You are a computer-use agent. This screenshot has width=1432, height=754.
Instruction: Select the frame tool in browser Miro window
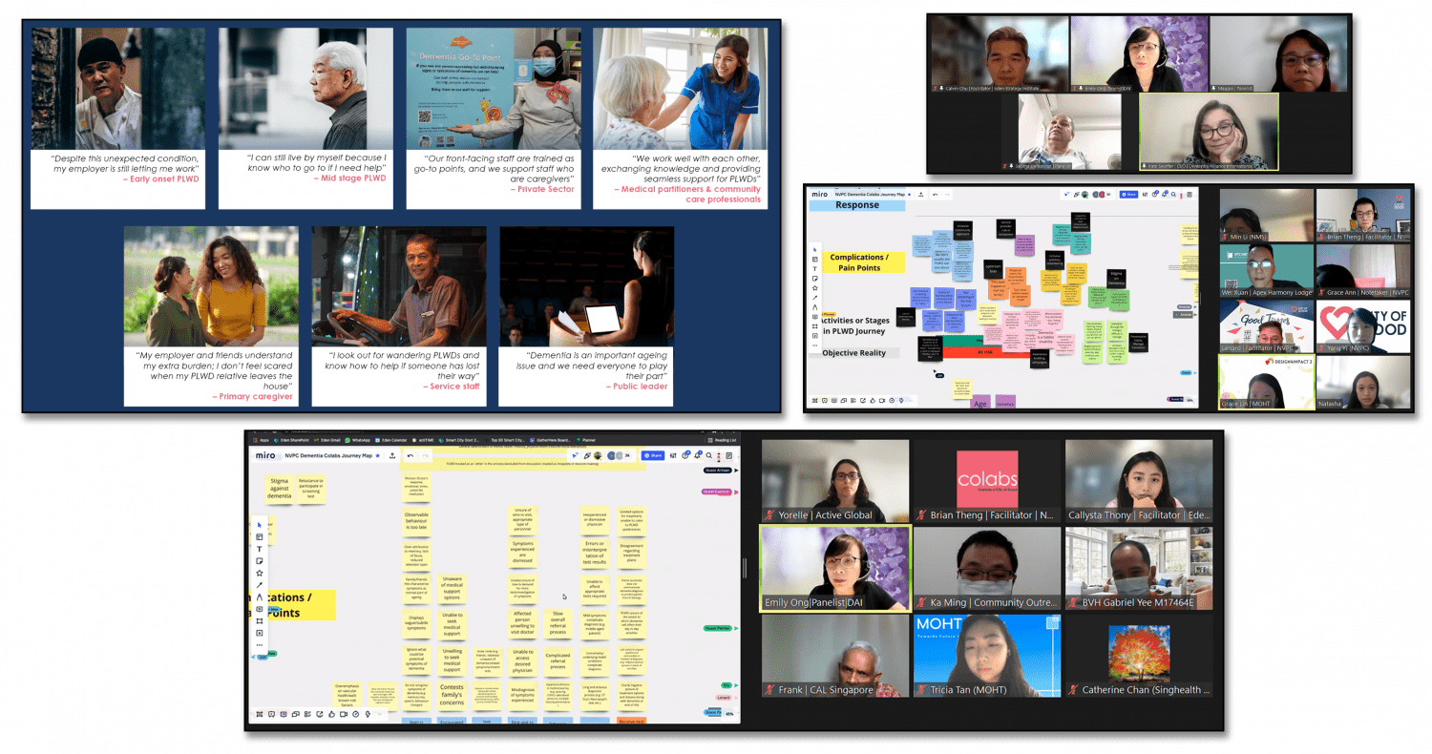[260, 621]
